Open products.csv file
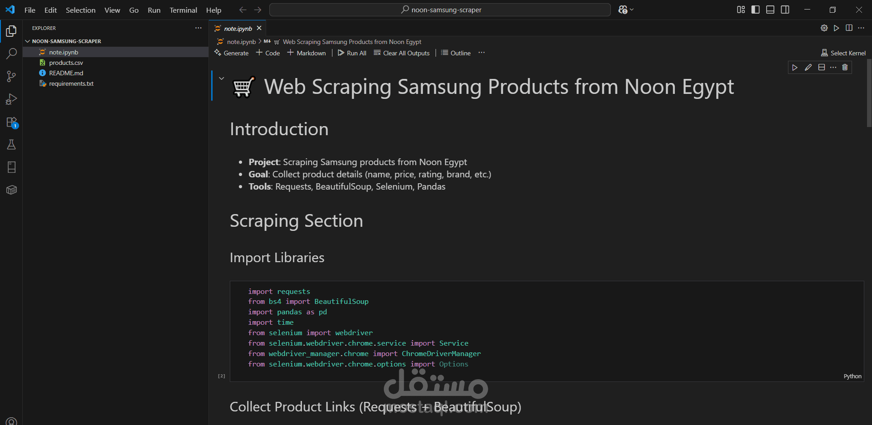This screenshot has height=425, width=872. point(115,63)
